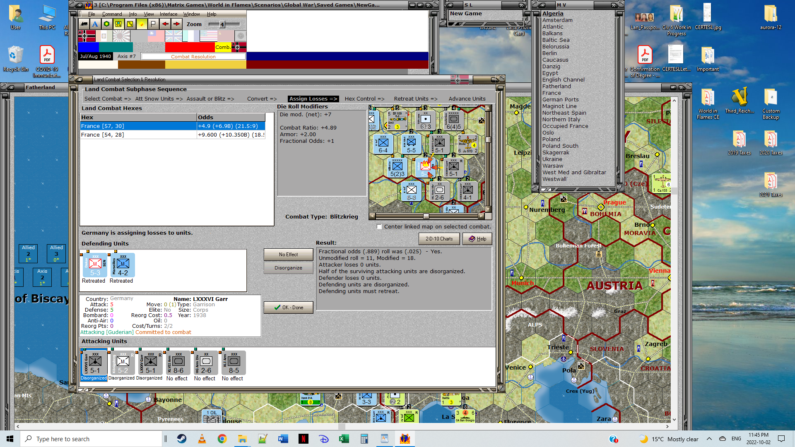The width and height of the screenshot is (795, 447).
Task: Click the red right arrow toolbar icon
Action: click(x=177, y=24)
